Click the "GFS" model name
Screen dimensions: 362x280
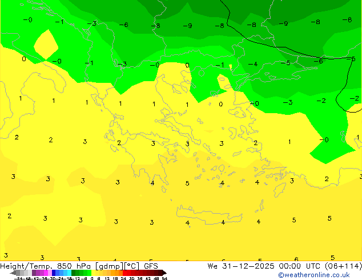151,266
